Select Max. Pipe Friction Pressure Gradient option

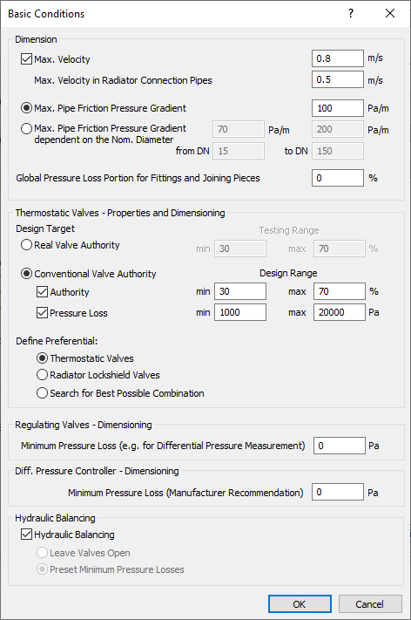pos(26,108)
